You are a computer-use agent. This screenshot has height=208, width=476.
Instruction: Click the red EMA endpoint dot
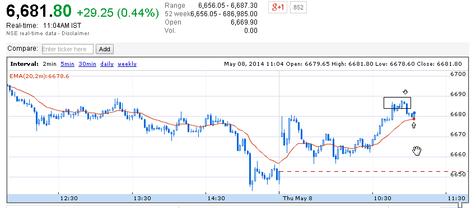click(x=414, y=119)
